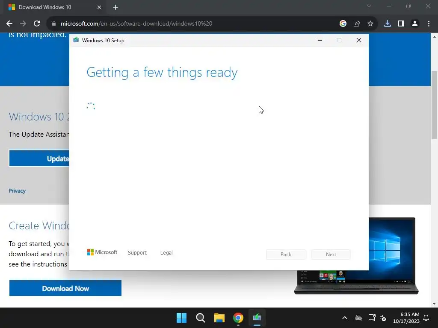Viewport: 438px width, 328px height.
Task: Open taskbar Search
Action: [201, 318]
